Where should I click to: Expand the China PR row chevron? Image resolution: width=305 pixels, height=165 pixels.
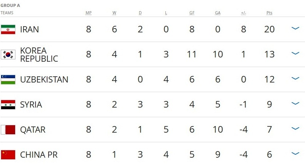point(295,154)
